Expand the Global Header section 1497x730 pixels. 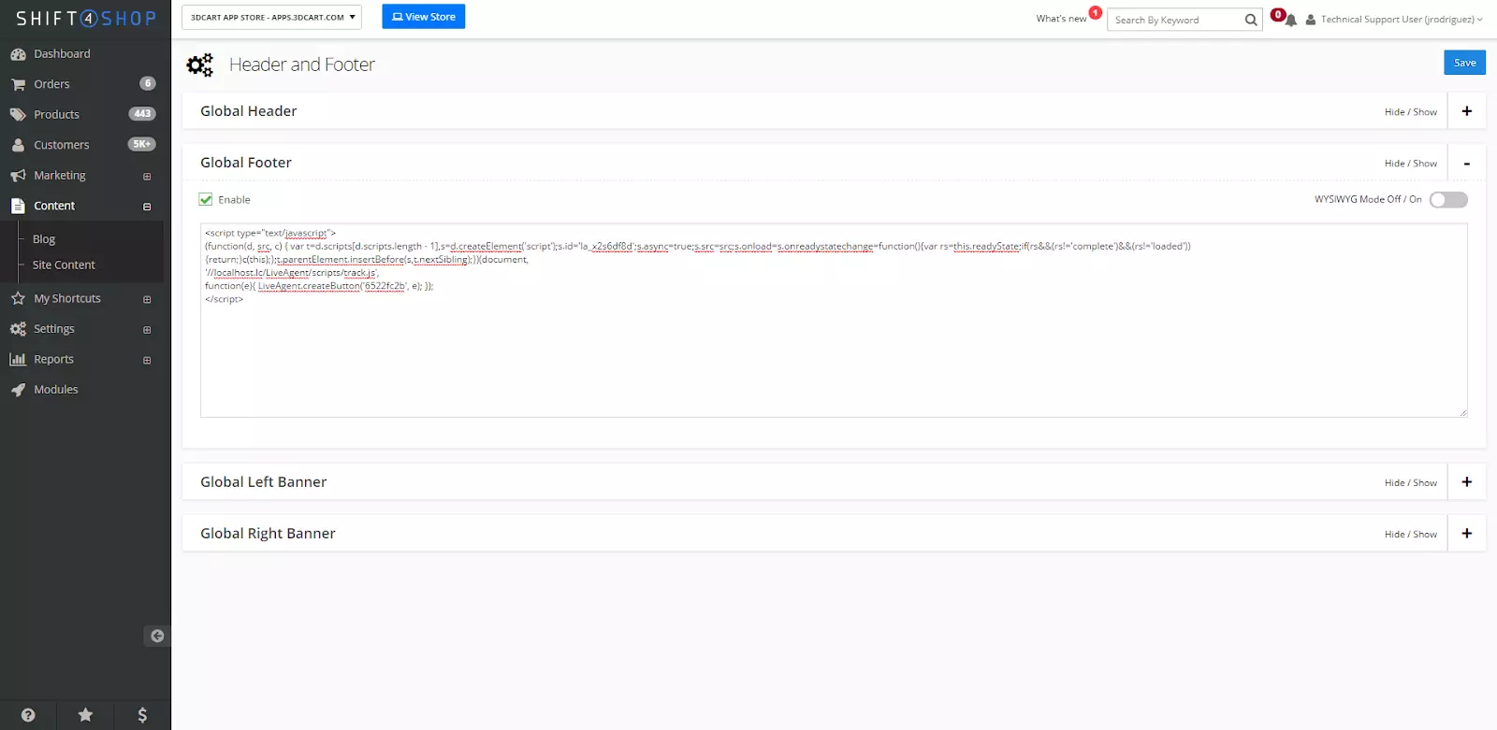[x=1466, y=111]
